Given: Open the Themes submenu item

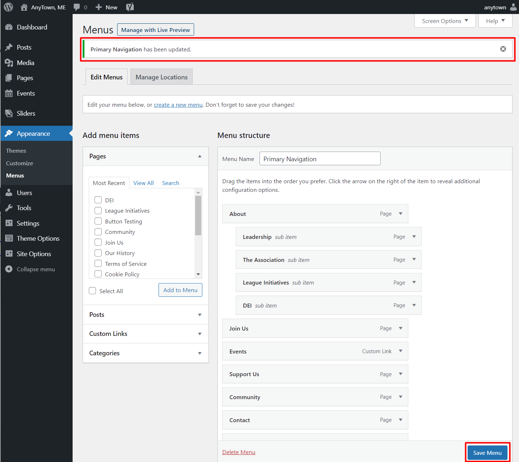Looking at the screenshot, I should [16, 151].
